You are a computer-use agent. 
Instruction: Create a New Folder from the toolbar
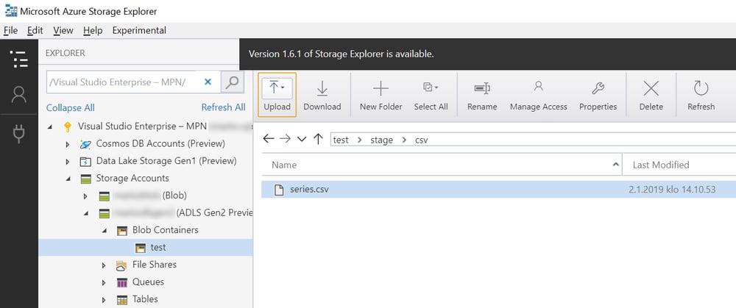[381, 95]
